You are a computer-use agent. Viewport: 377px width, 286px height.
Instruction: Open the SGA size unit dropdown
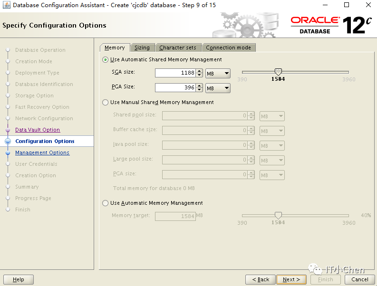pos(218,73)
